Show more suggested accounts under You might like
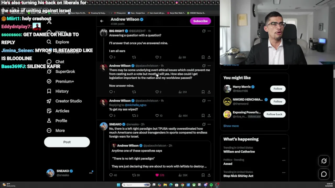This screenshot has width=335, height=188. coord(231,126)
